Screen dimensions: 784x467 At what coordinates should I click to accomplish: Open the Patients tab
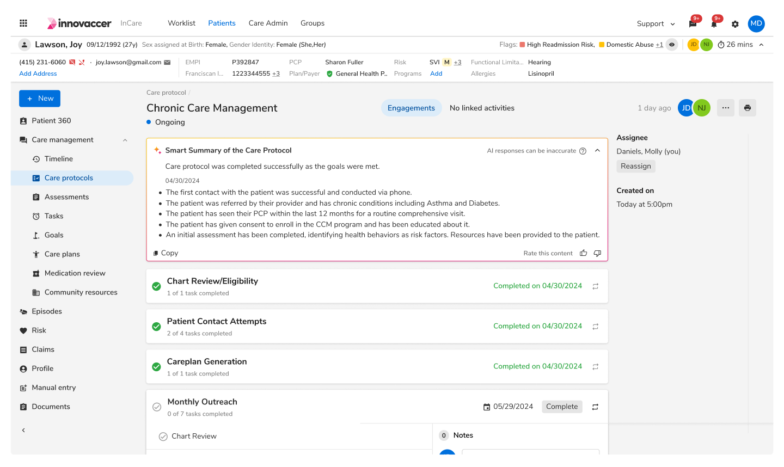pyautogui.click(x=222, y=23)
